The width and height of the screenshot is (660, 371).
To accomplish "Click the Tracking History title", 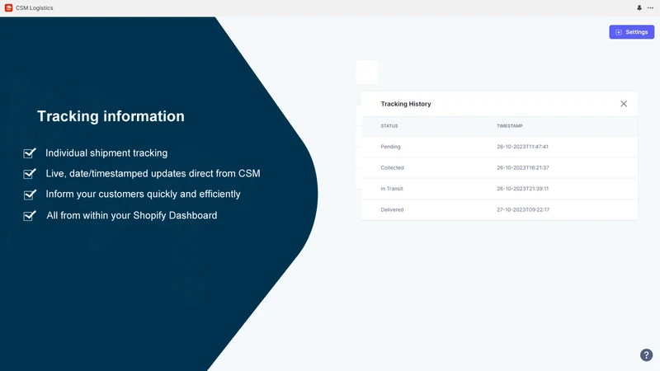I will coord(406,104).
